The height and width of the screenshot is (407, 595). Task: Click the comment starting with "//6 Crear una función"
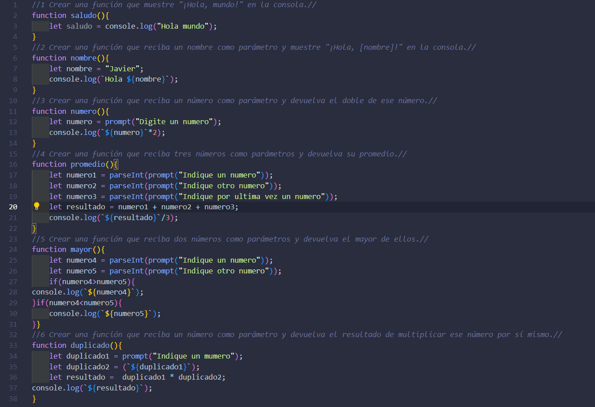point(297,334)
